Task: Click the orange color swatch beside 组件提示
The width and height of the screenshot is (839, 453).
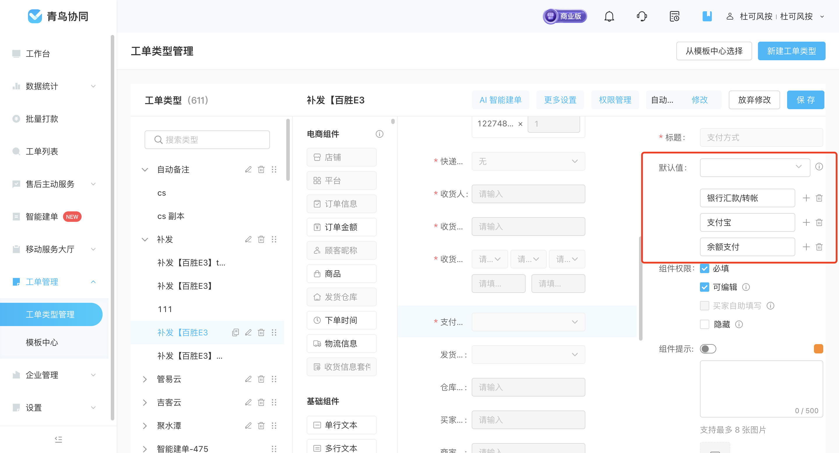Action: coord(819,348)
